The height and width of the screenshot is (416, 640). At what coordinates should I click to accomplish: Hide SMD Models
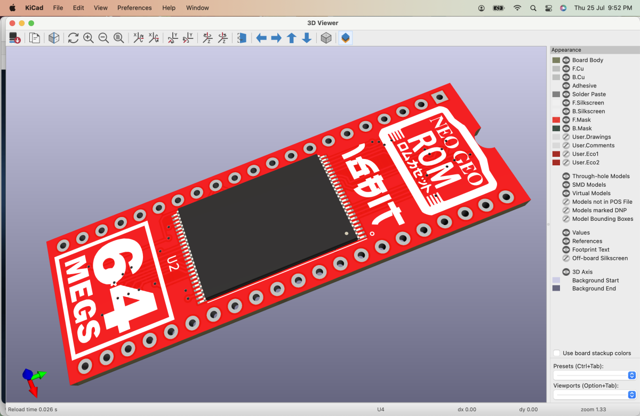click(x=566, y=185)
